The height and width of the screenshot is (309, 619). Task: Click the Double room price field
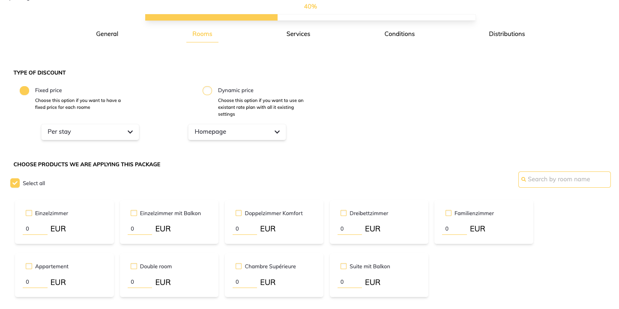pyautogui.click(x=140, y=282)
